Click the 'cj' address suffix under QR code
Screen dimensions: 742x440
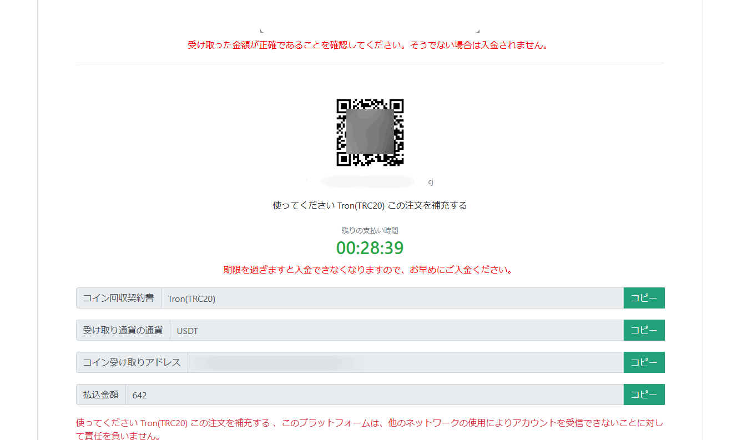(x=431, y=182)
